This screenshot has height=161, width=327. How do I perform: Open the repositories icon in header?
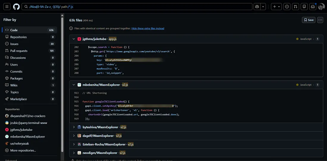[x=304, y=7]
